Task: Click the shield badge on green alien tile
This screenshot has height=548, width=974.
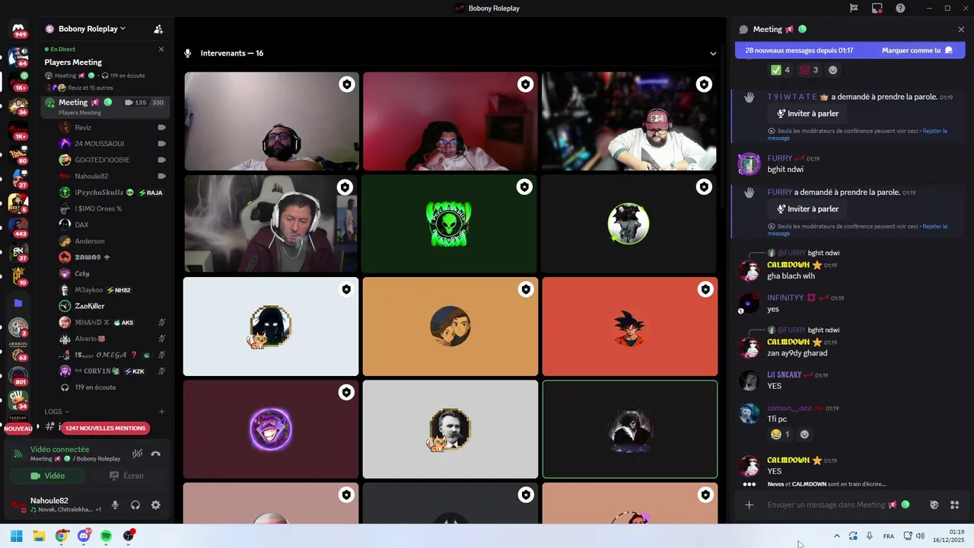Action: click(x=524, y=186)
